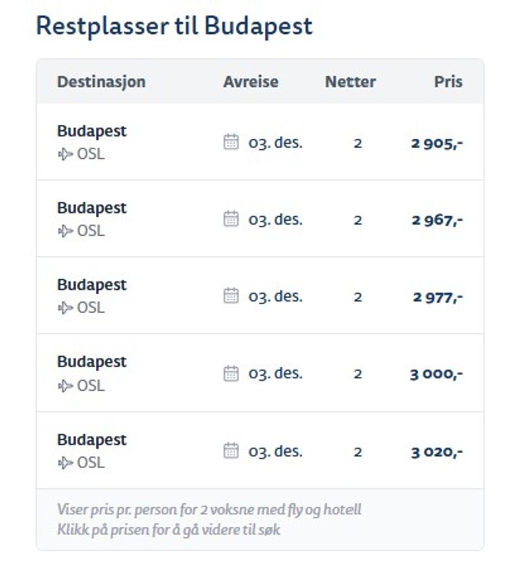
Task: Sort by the Pris column header
Action: coord(448,81)
